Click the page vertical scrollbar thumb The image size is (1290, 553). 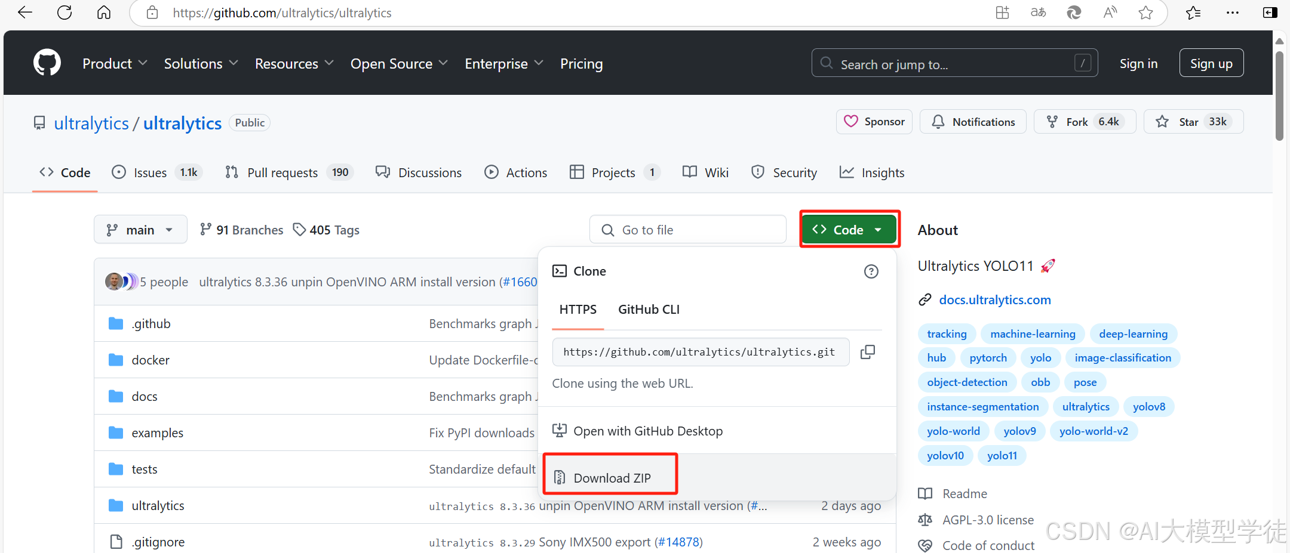[1279, 95]
